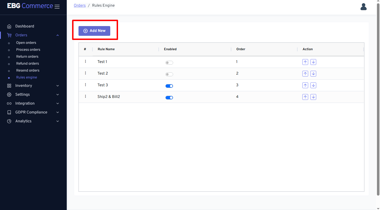This screenshot has width=380, height=210.
Task: Move Ship2 & Bill2 rule down
Action: click(313, 97)
